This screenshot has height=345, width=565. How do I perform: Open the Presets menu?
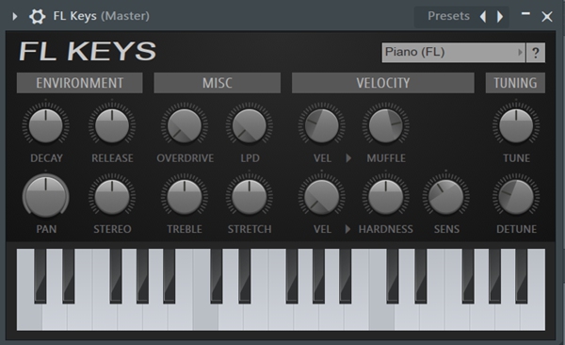(448, 16)
